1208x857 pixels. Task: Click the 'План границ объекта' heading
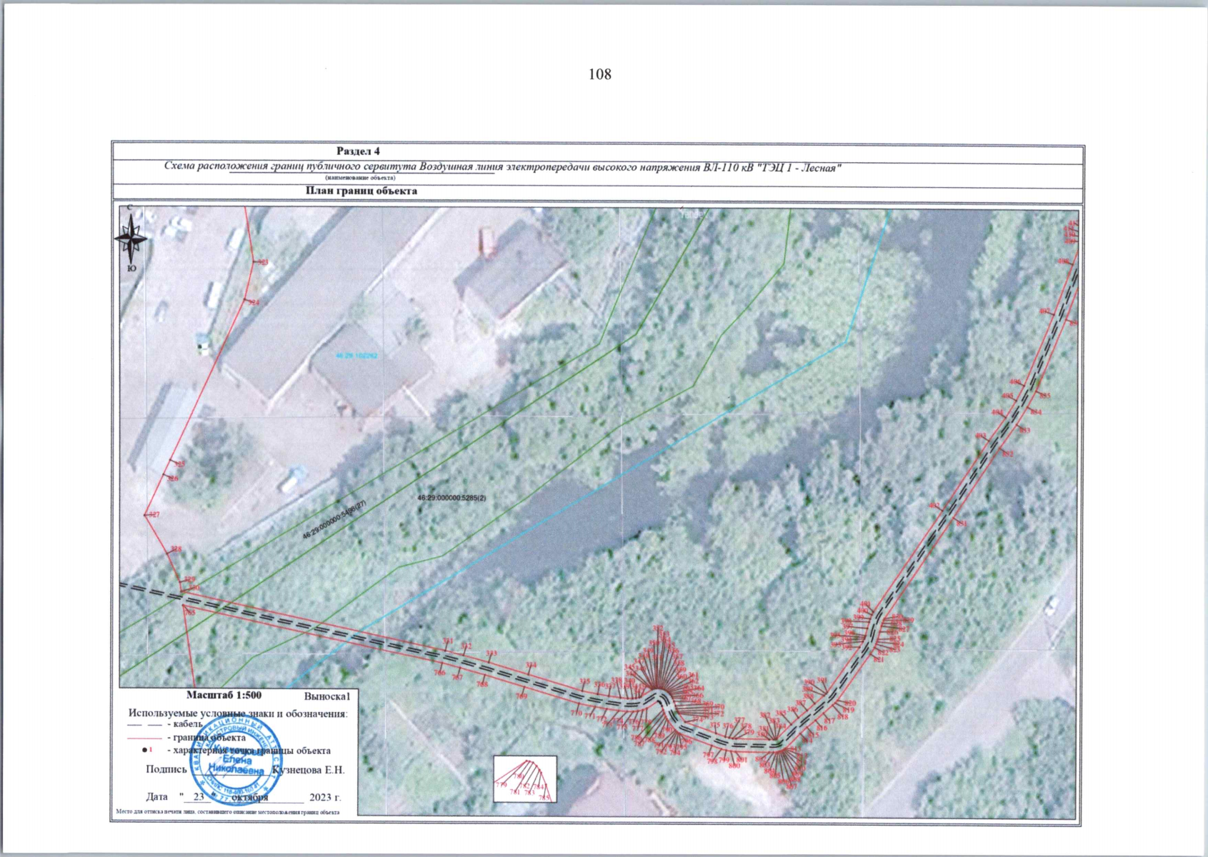[361, 191]
